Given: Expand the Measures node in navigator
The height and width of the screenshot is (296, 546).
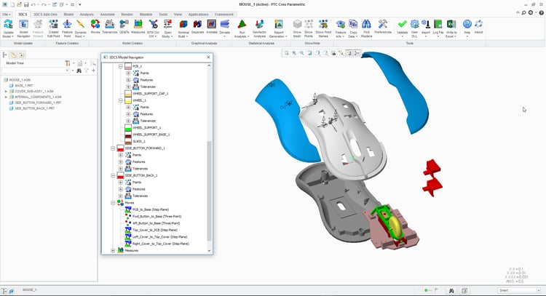Looking at the screenshot, I should point(113,250).
